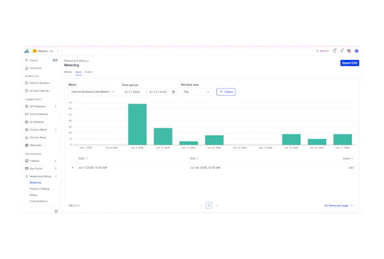The height and width of the screenshot is (259, 384).
Task: Switch to the Events tab
Action: tap(88, 72)
